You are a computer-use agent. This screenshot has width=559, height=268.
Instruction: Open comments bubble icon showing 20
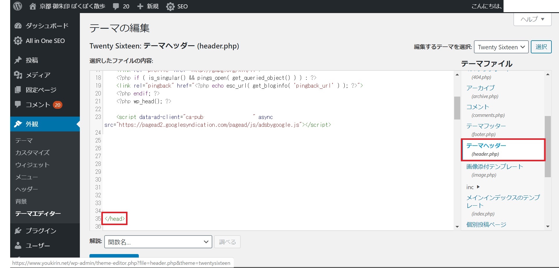tap(116, 6)
